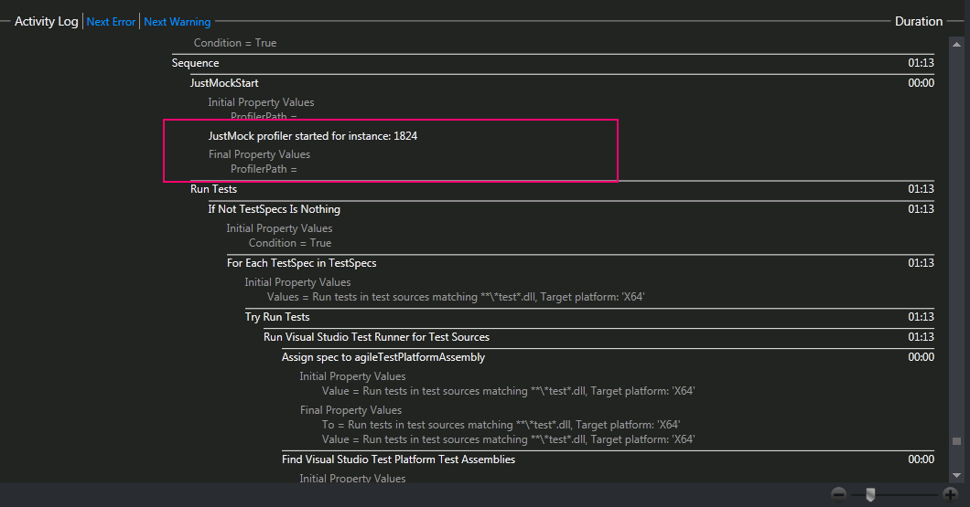This screenshot has height=507, width=970.
Task: Select the Run Tests activity
Action: 213,189
